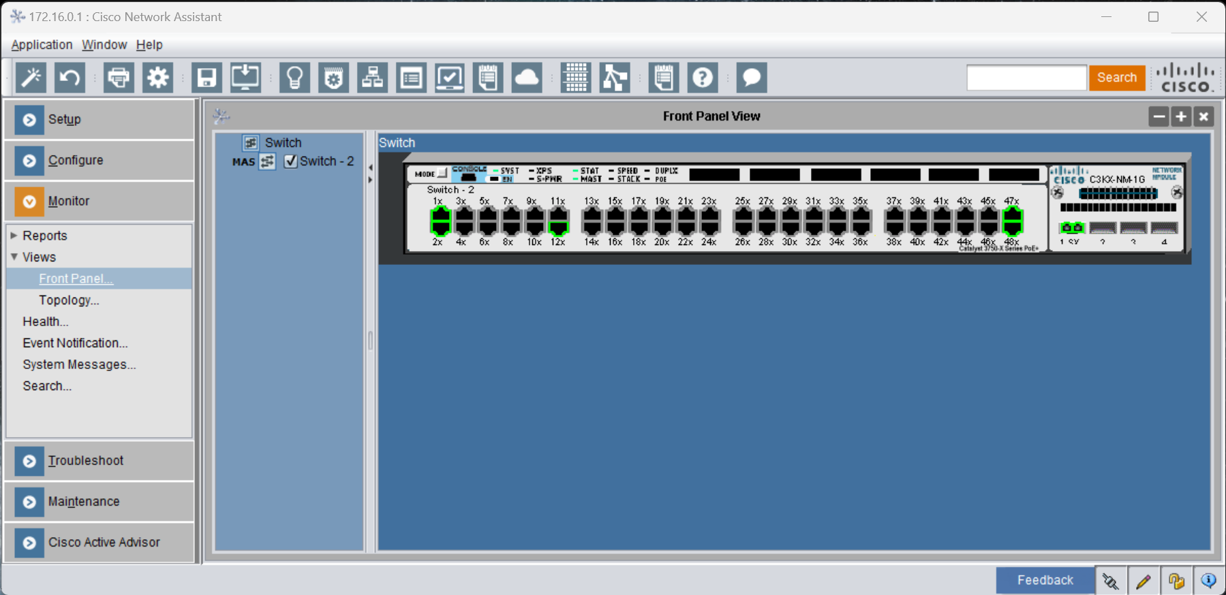
Task: Click the magic wand wizard toolbar icon
Action: tap(31, 78)
